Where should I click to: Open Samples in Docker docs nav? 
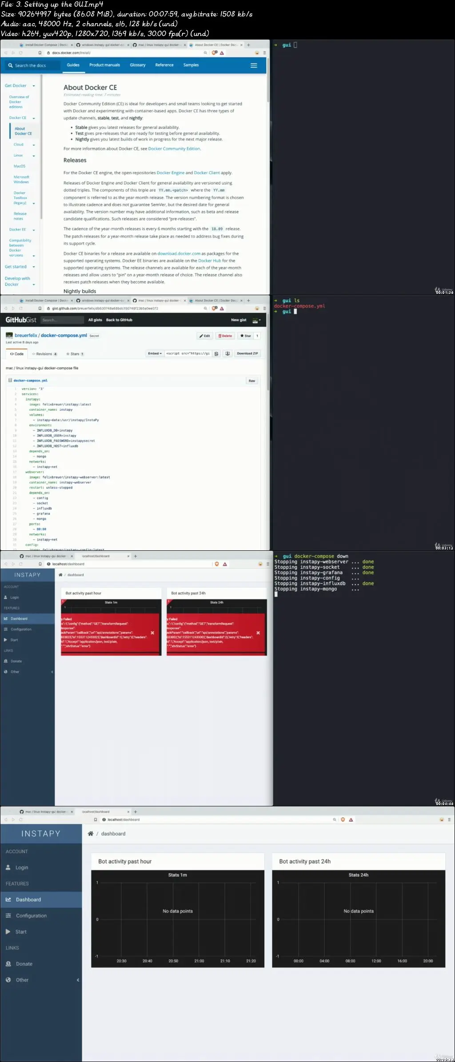click(x=191, y=65)
